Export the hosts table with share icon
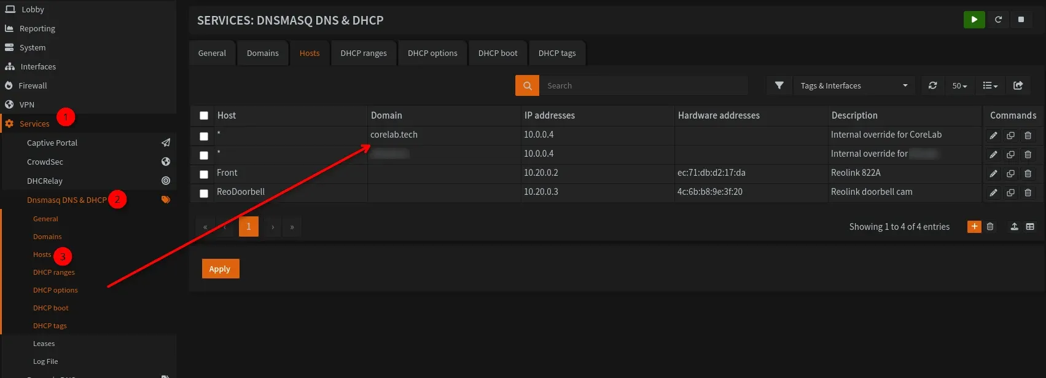The image size is (1046, 378). click(x=1018, y=85)
